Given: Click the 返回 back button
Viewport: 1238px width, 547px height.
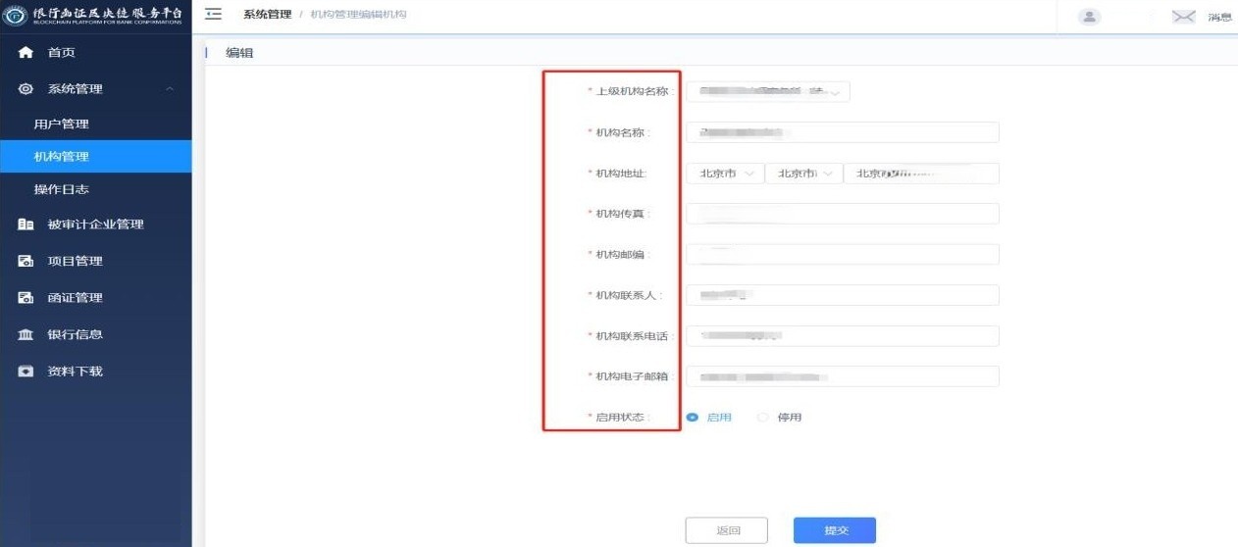Looking at the screenshot, I should tap(726, 530).
